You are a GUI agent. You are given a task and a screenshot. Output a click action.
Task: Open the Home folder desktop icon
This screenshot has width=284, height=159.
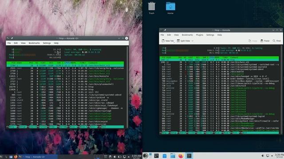click(x=170, y=6)
